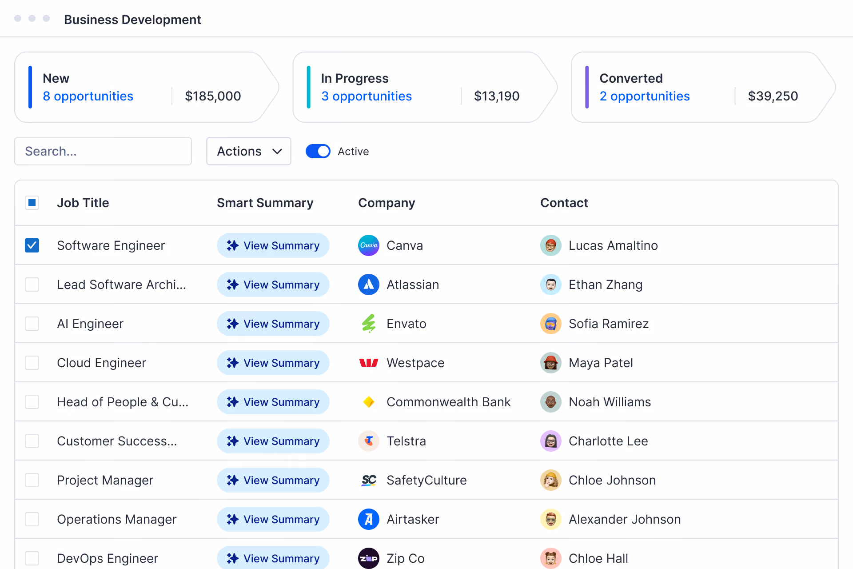853x569 pixels.
Task: Click the Zip Co logo icon
Action: pyautogui.click(x=369, y=558)
